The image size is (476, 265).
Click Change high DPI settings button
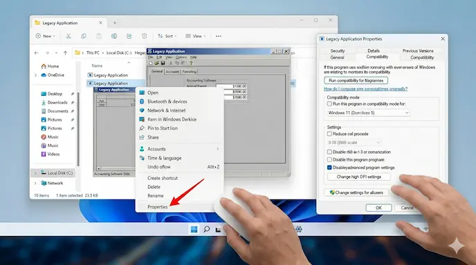[x=359, y=177]
